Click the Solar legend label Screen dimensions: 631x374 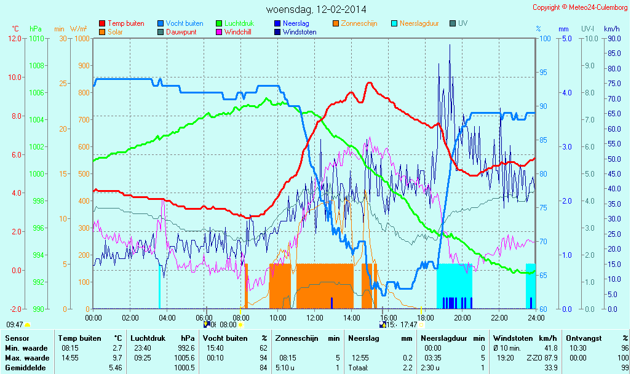[115, 32]
